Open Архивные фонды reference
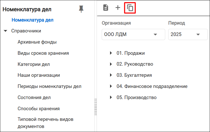The height and width of the screenshot is (132, 210). [37, 42]
